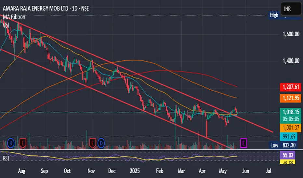Click the Mar label on time axis

coord(181,171)
